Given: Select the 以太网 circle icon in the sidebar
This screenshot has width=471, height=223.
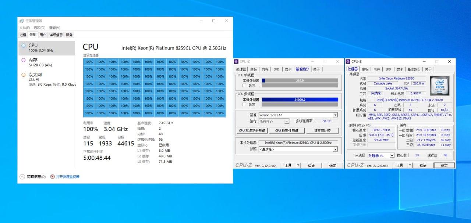Looking at the screenshot, I should [24, 75].
